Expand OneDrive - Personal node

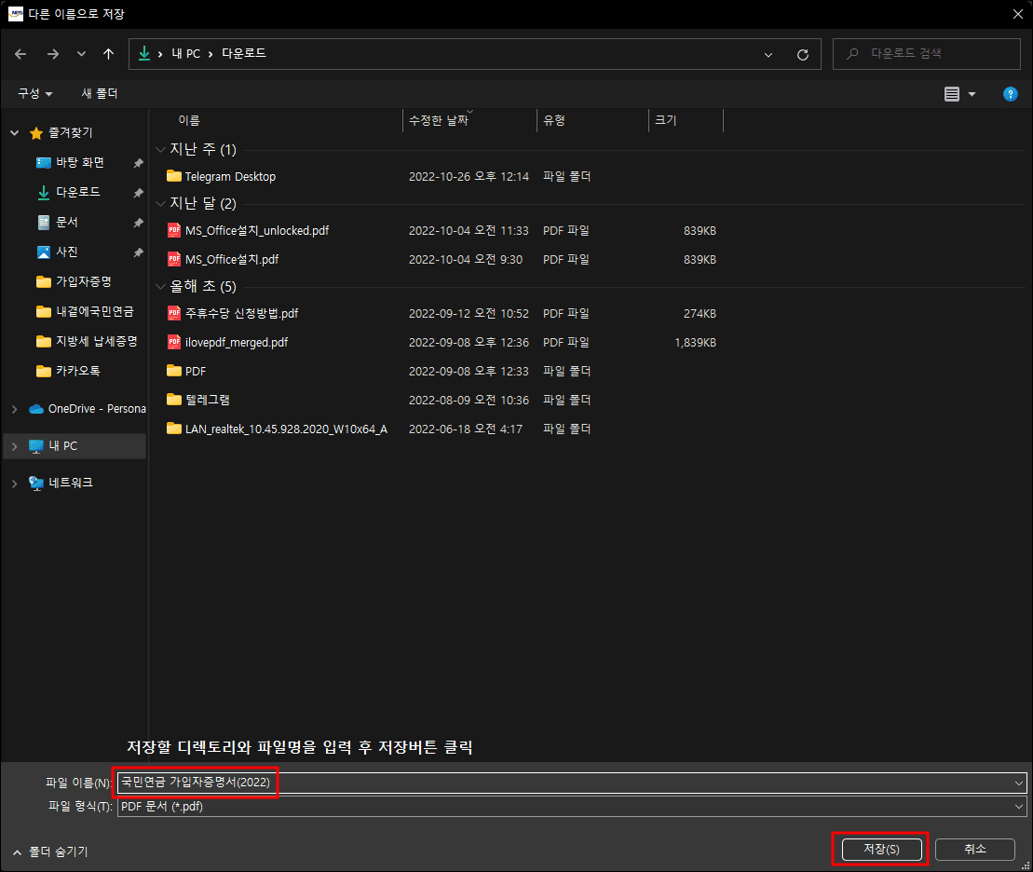(x=15, y=409)
